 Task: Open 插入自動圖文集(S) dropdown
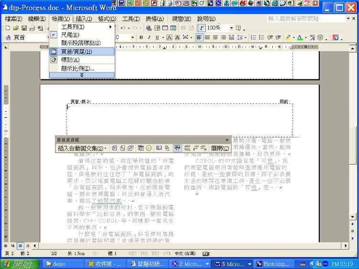point(82,148)
